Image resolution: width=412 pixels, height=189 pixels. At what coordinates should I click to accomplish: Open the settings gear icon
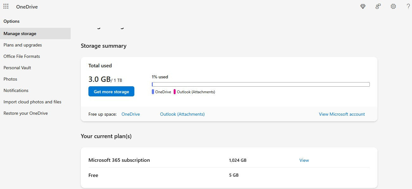coord(393,6)
